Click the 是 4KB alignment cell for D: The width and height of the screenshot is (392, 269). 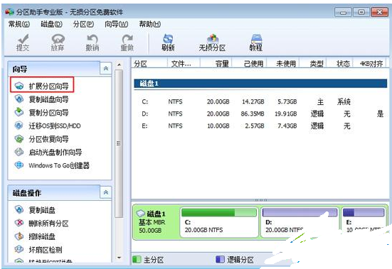coord(380,114)
